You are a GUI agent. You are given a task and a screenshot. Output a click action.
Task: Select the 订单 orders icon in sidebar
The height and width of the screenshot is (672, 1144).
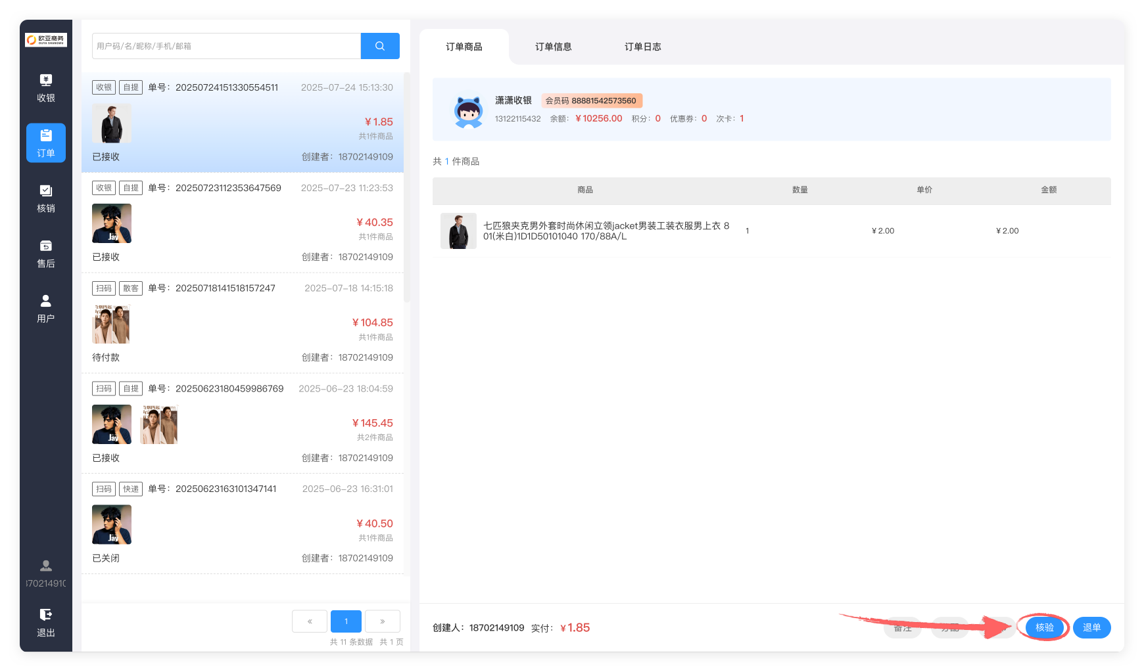point(46,143)
